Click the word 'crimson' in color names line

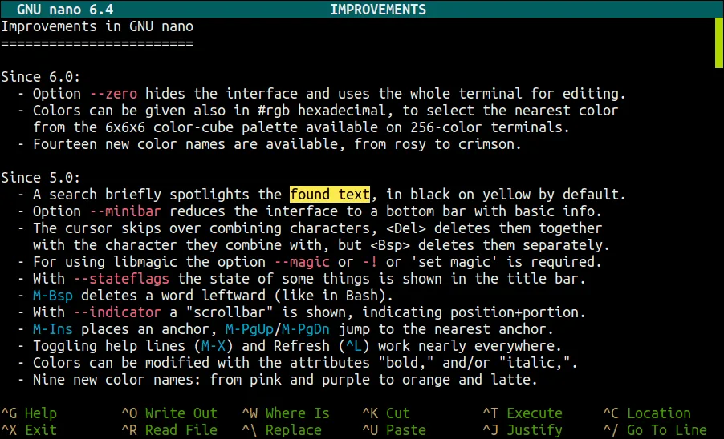486,144
